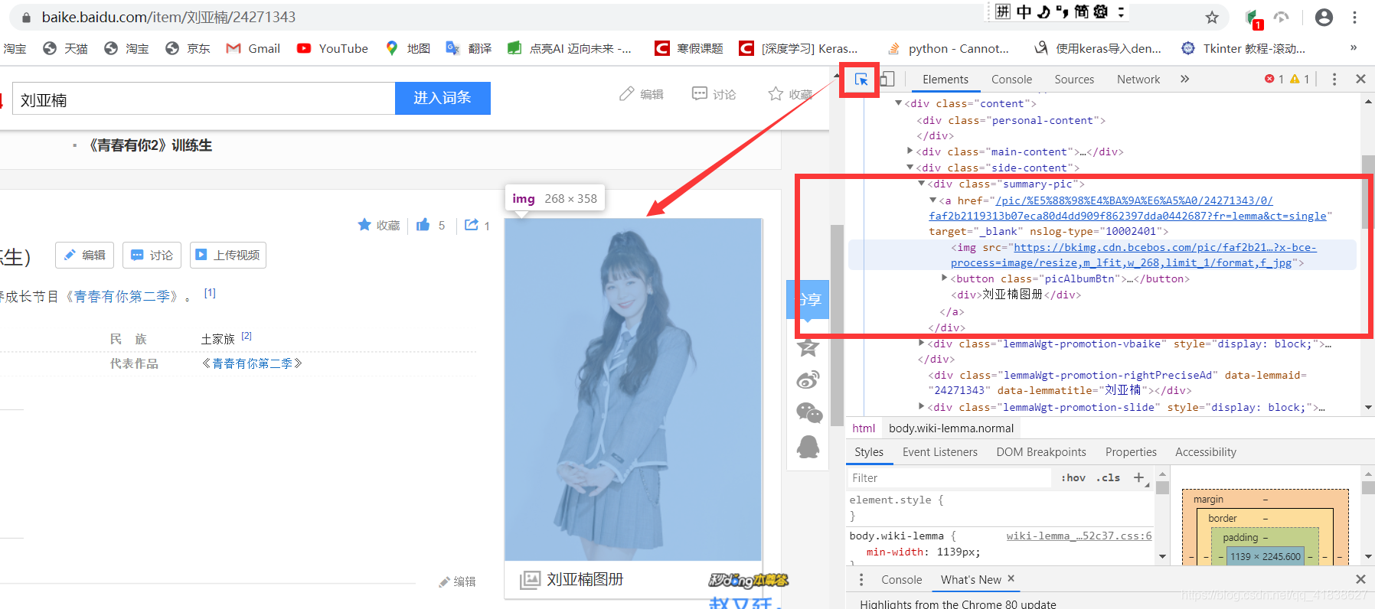Open the YouTube bookmark
Screen dimensions: 1375x609
coord(332,48)
